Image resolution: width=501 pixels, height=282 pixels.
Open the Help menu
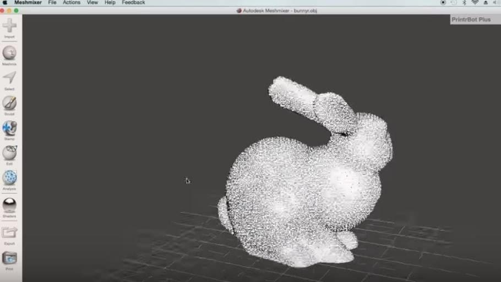110,3
